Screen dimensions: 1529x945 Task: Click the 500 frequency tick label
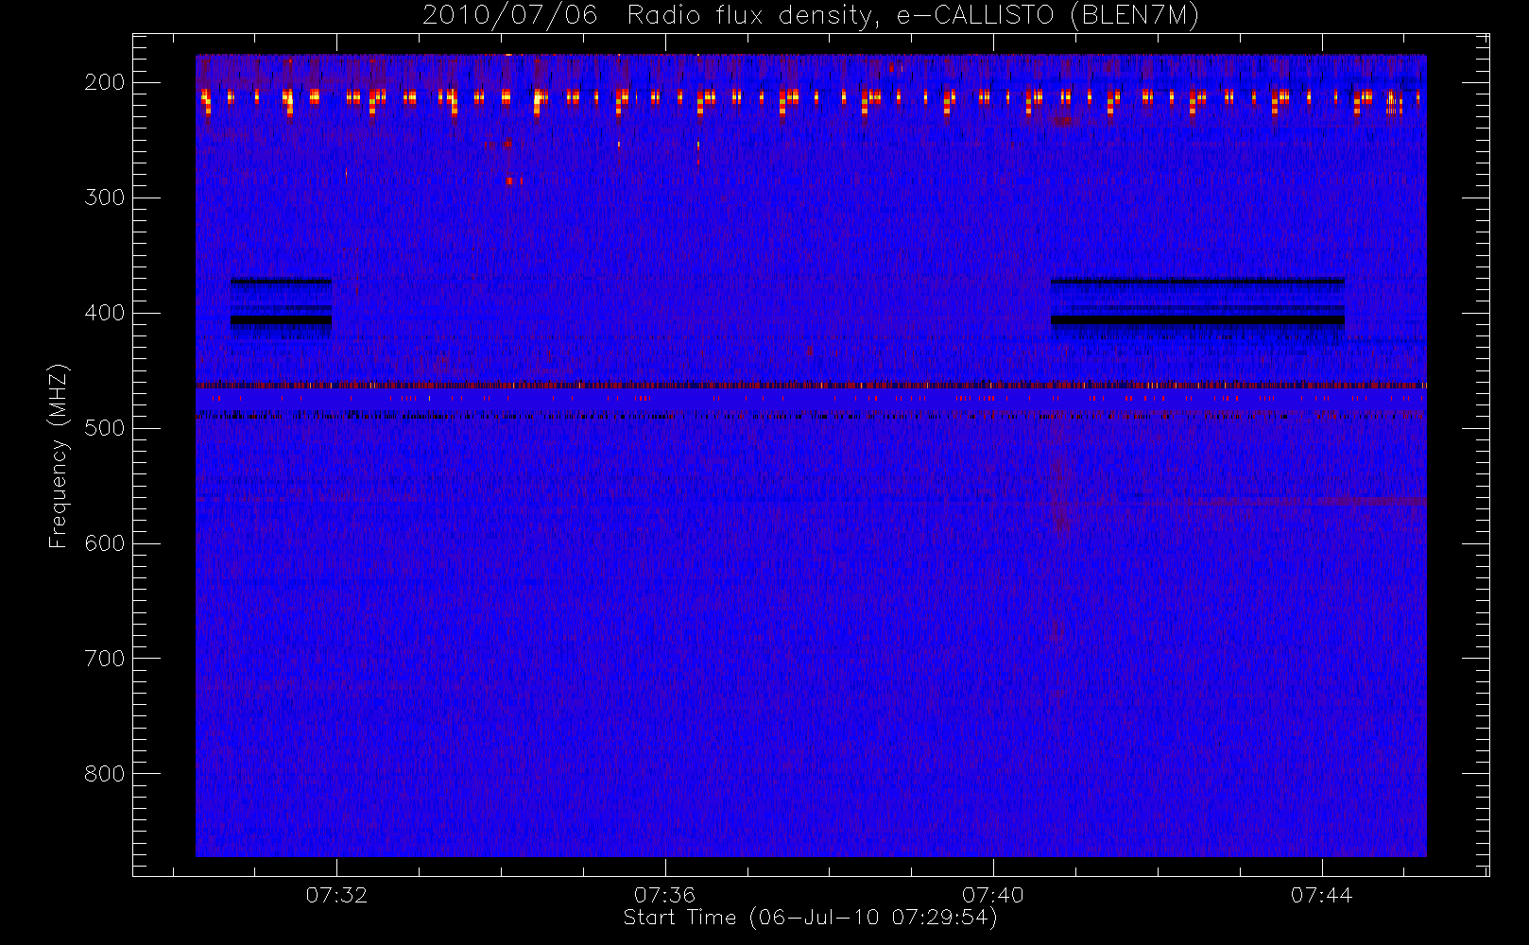click(x=104, y=428)
